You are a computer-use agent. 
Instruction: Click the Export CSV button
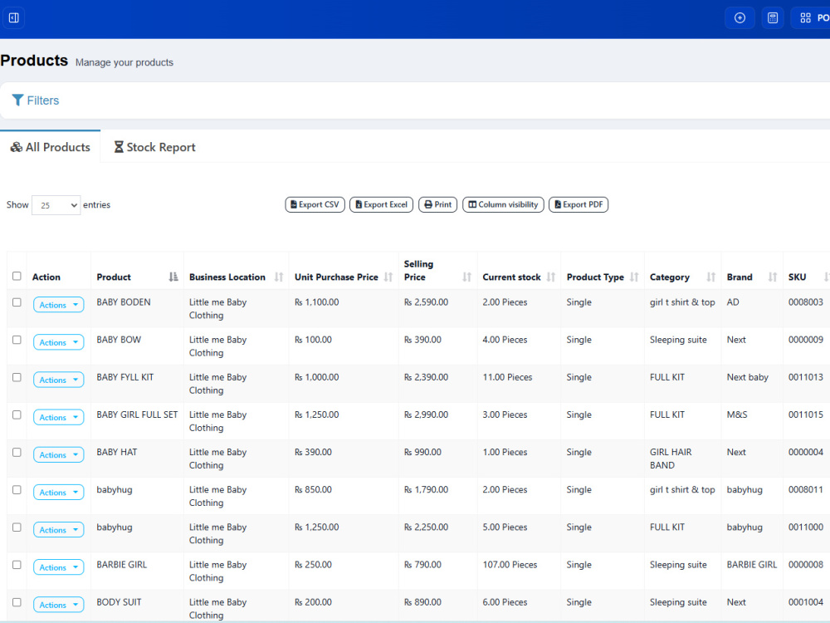tap(315, 204)
